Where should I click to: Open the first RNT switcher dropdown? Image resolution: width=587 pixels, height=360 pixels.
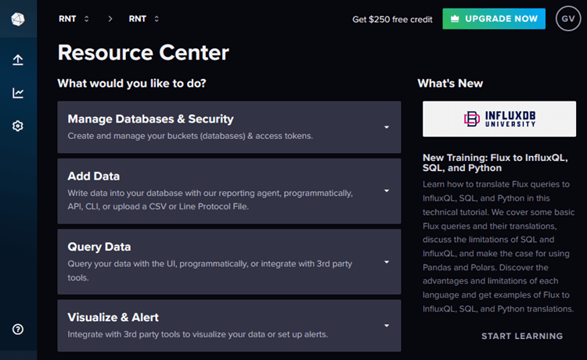coord(74,19)
